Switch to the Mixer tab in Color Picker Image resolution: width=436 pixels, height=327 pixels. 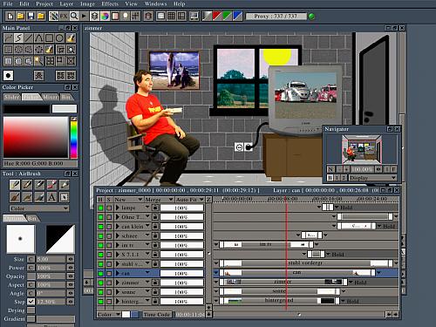[x=50, y=97]
